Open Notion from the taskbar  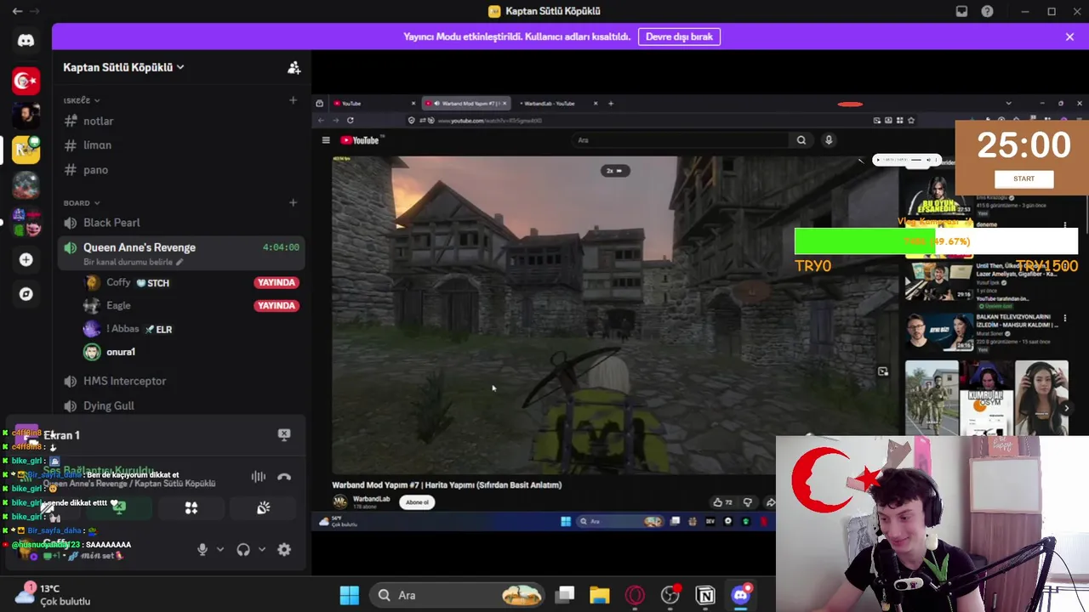(x=705, y=595)
